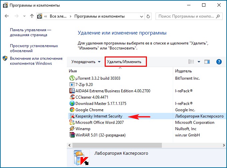Sort by the Издатель column header
Viewport: 227px width, 168px height.
tap(183, 71)
